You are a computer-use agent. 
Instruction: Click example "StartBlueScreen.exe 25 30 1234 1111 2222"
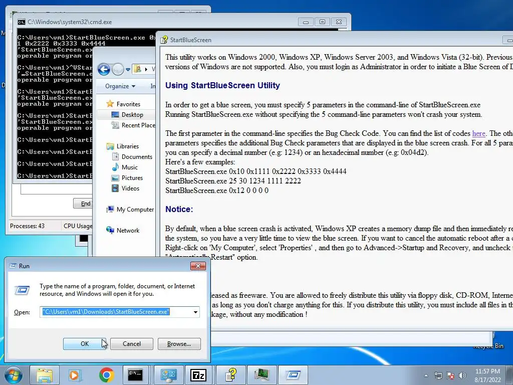click(233, 181)
